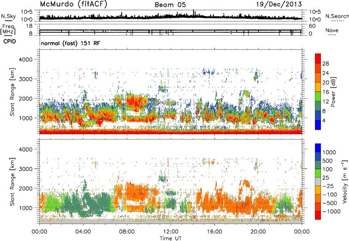Click the "Freq. [MHz]" axis label
Screen dimensions: 349x241
point(8,30)
